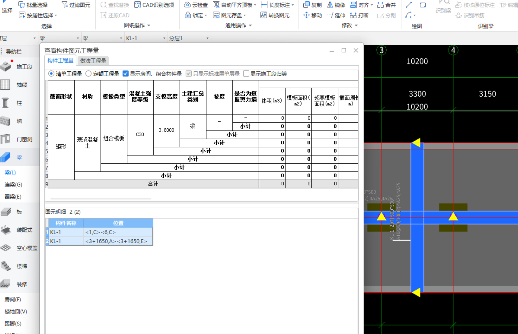This screenshot has width=518, height=334.
Task: Click 还原CAD button
Action: (x=115, y=15)
